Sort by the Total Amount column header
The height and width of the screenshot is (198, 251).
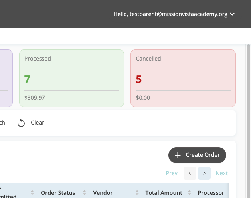pos(164,193)
